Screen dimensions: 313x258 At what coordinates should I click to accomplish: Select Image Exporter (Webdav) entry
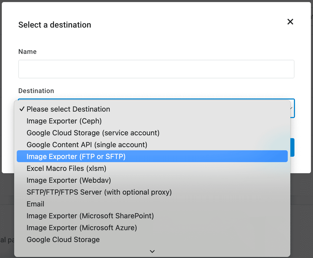[69, 180]
